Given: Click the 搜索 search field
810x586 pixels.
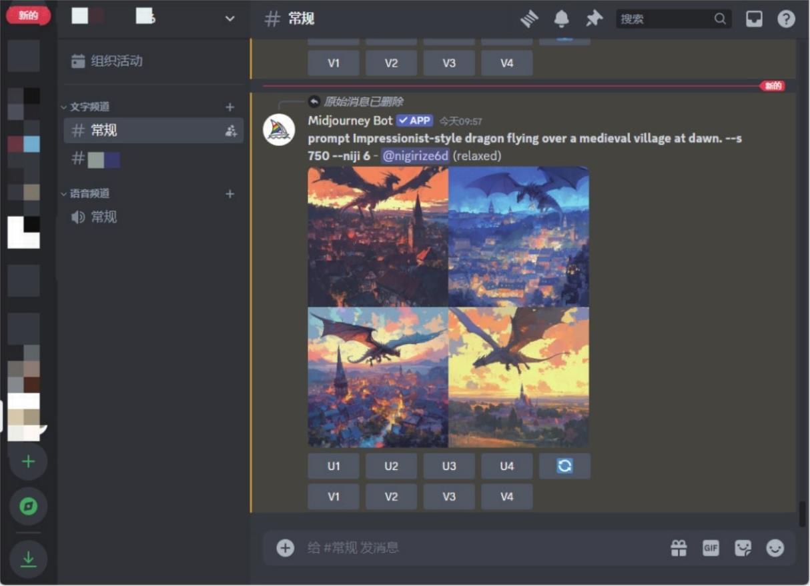Looking at the screenshot, I should 665,19.
